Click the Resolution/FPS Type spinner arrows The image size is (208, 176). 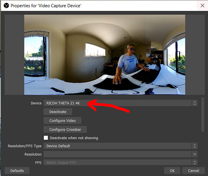pos(195,146)
